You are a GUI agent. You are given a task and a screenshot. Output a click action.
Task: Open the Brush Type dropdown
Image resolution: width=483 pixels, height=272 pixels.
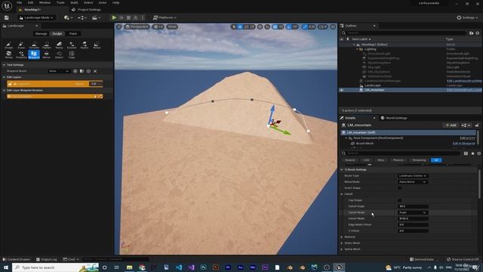pyautogui.click(x=413, y=176)
